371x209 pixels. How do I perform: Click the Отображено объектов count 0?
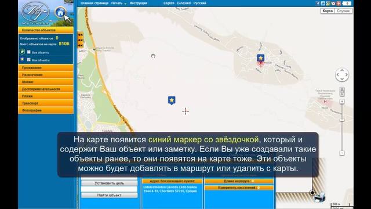point(57,38)
